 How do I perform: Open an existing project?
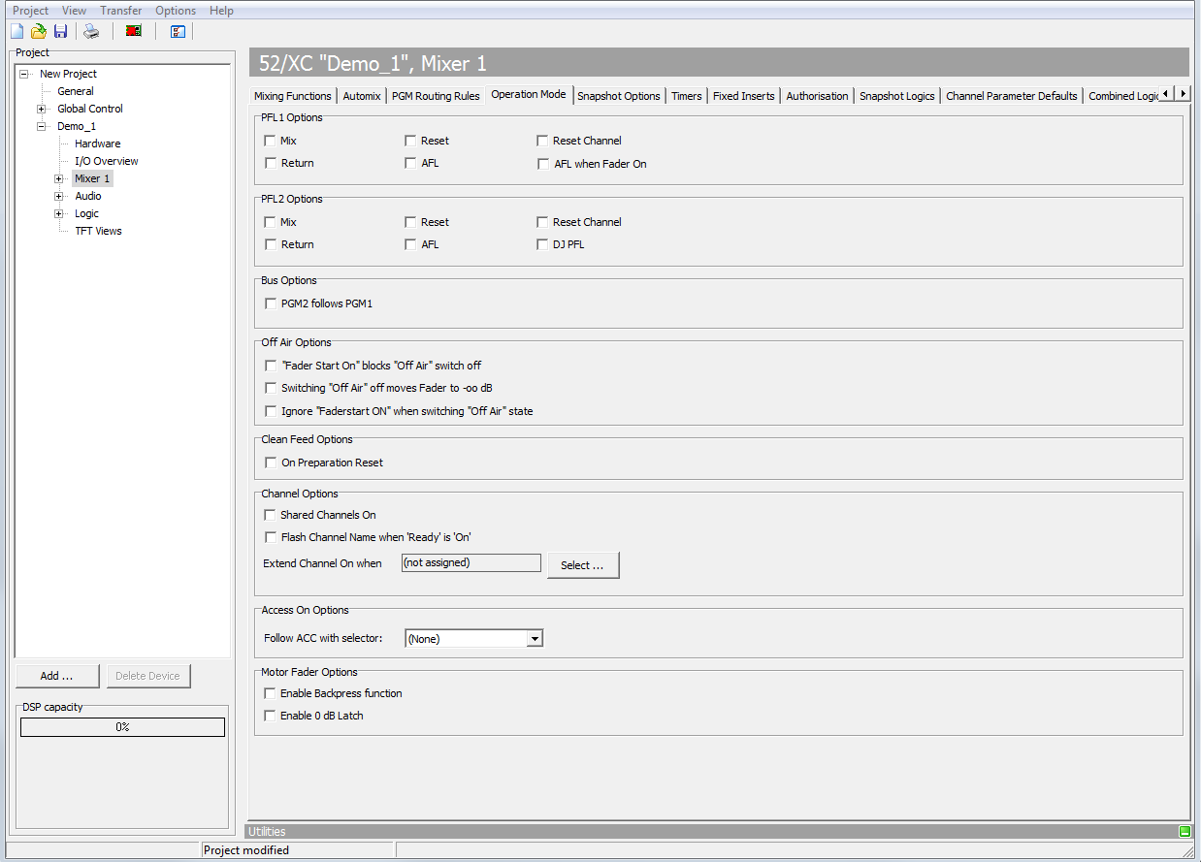[x=38, y=30]
